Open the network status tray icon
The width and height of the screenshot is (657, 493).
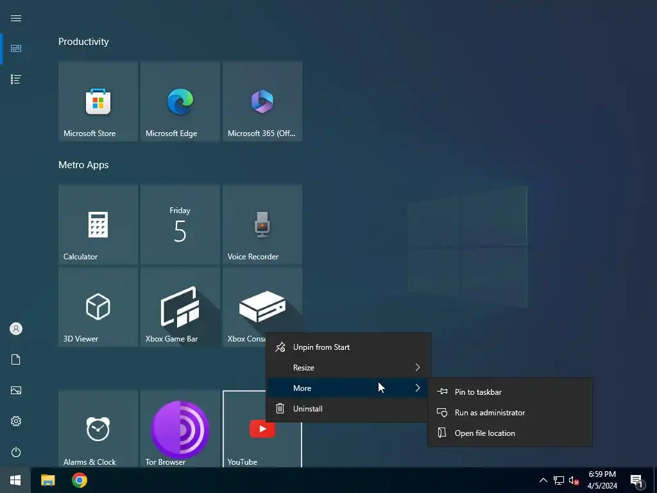coord(559,480)
